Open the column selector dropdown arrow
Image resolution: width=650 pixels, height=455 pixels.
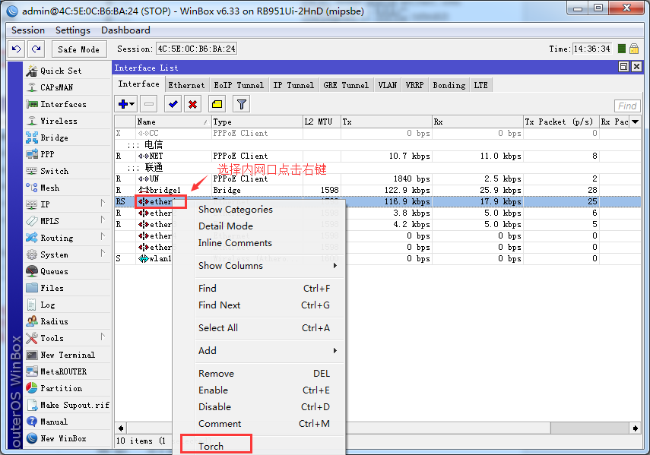click(x=635, y=122)
